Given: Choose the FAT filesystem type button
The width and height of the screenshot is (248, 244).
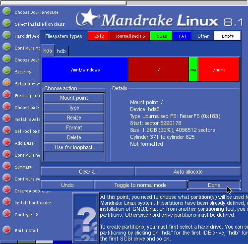Looking at the screenshot, I should 182,36.
